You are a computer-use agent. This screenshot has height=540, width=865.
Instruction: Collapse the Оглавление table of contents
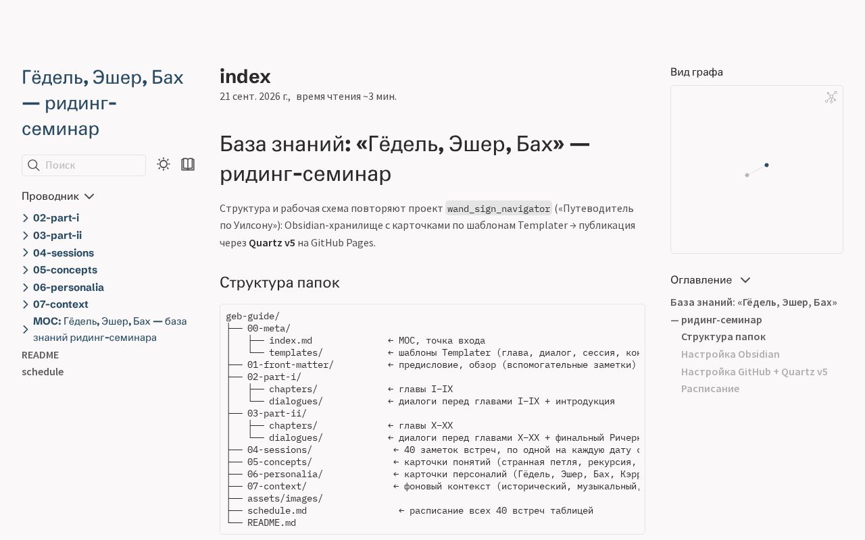[x=710, y=279]
